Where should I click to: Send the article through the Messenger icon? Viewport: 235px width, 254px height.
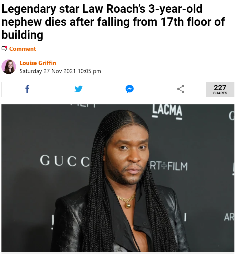pos(130,89)
